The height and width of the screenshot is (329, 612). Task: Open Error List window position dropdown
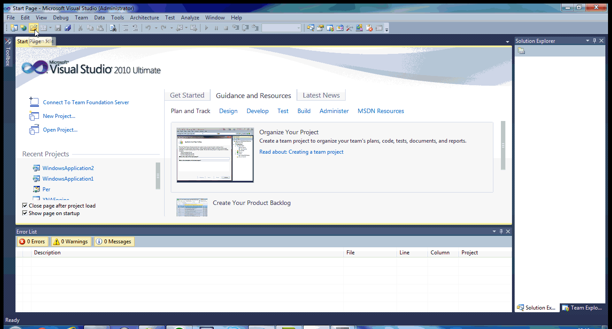coord(494,231)
